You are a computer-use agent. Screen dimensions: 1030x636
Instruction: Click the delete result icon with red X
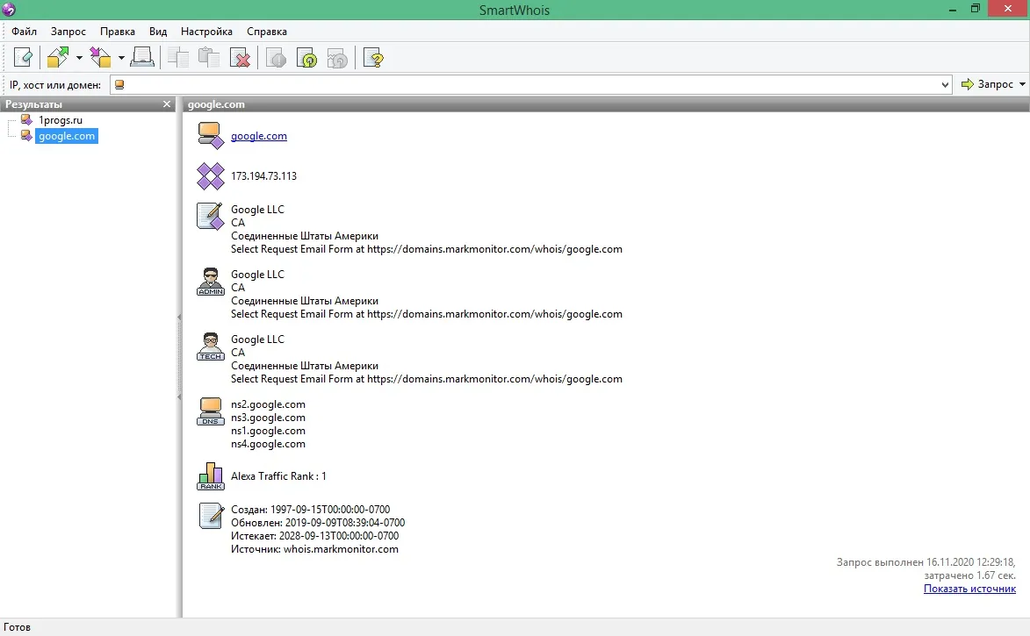tap(241, 58)
